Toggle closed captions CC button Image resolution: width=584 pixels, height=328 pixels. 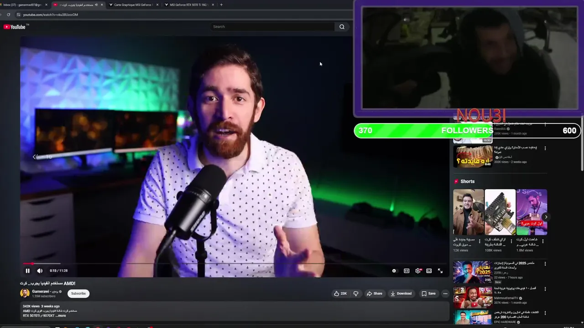coord(407,271)
